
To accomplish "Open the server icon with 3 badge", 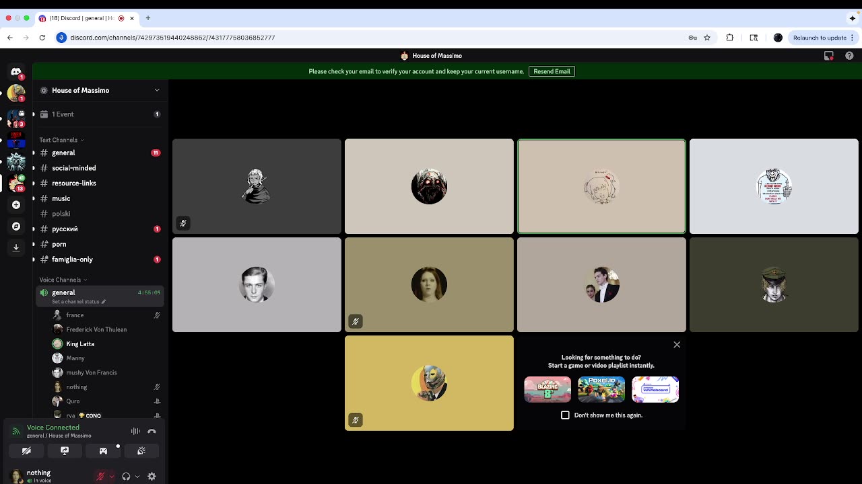I will tap(16, 118).
